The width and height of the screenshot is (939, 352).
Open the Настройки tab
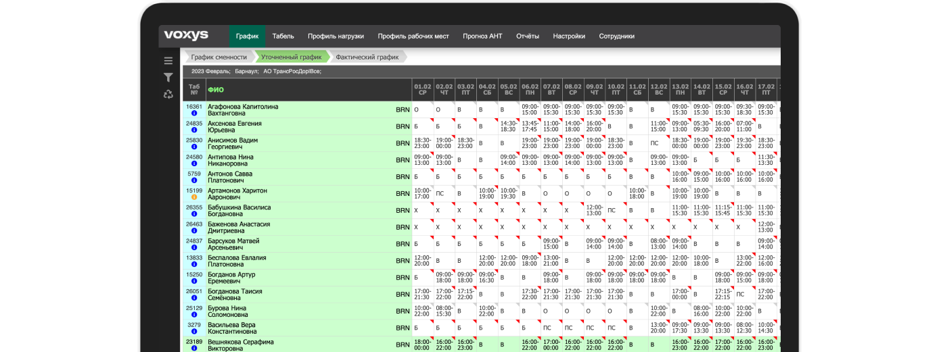click(x=569, y=36)
